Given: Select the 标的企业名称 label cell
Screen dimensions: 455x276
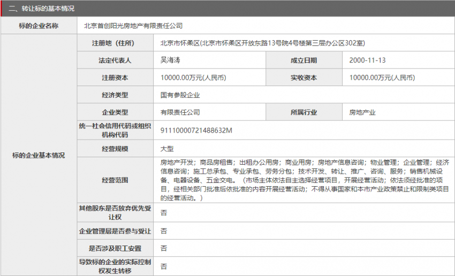Looking at the screenshot, I should click(x=39, y=26).
